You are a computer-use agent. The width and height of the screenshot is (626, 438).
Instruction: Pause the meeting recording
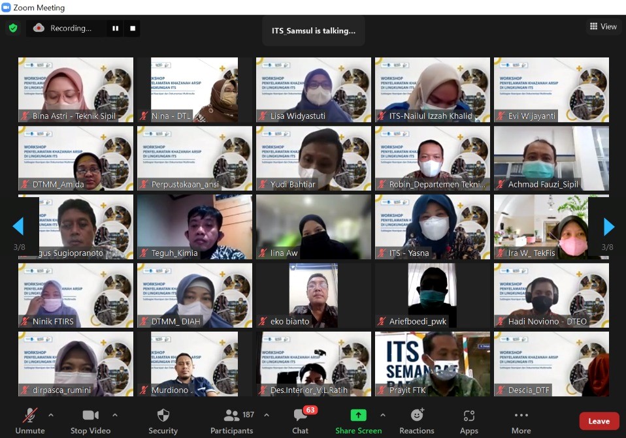coord(116,28)
